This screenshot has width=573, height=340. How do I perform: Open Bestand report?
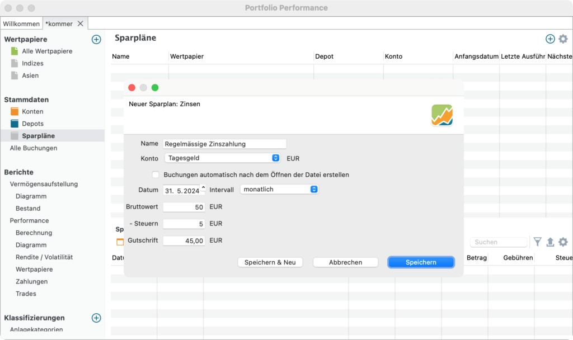(x=28, y=208)
